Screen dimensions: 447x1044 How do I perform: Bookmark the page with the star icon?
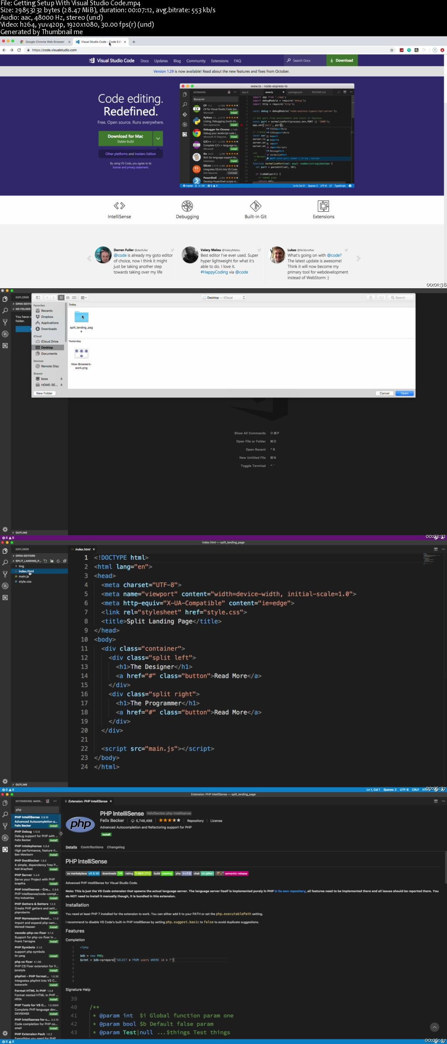(x=392, y=50)
